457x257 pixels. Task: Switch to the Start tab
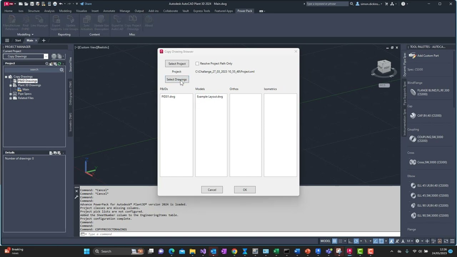pos(18,40)
